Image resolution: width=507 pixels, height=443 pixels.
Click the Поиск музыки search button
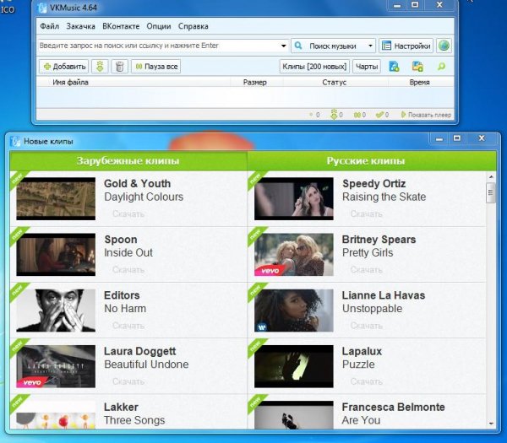(329, 46)
